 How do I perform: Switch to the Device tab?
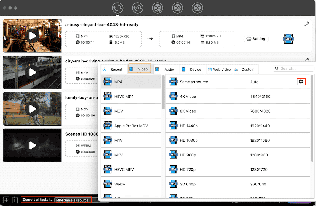[x=193, y=69]
